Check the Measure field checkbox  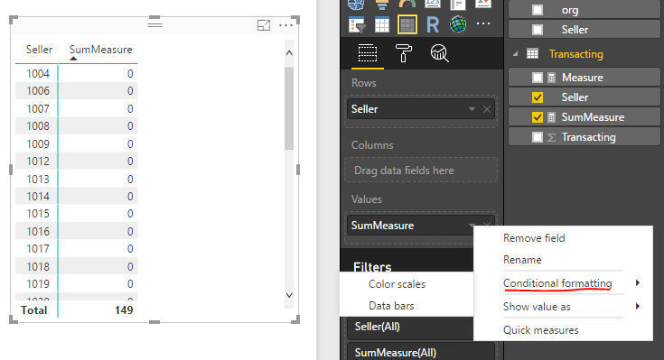click(538, 78)
